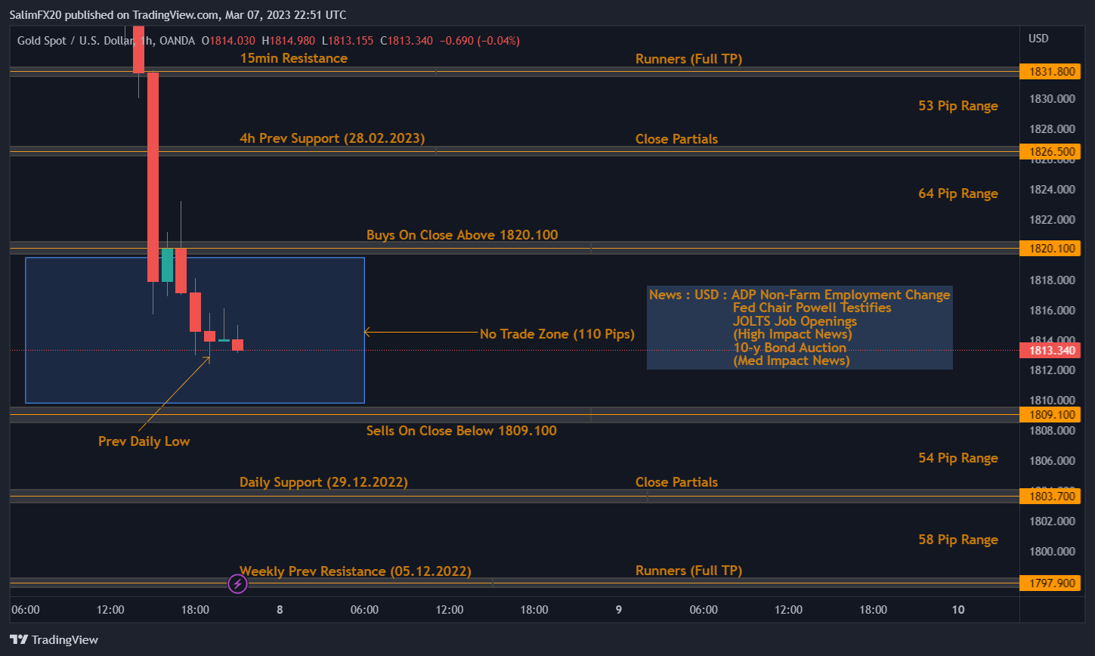Click the 1820.100 buy-trigger price label
1095x656 pixels.
click(1051, 248)
